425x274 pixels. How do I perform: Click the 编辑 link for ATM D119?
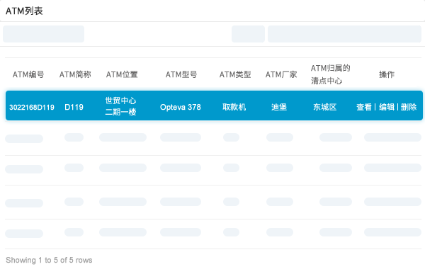point(387,107)
